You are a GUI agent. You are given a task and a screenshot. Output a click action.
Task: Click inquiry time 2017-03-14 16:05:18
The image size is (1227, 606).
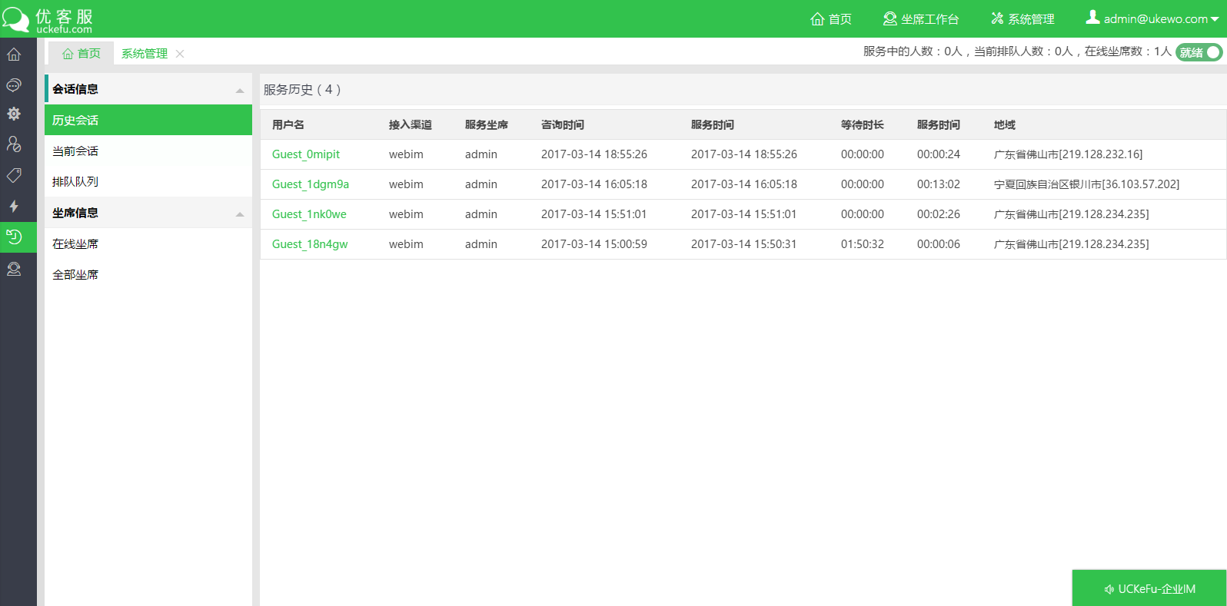pyautogui.click(x=594, y=184)
